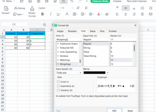Click the font list scrollbar thumb
Viewport: 156px width, 112px height.
tap(80, 61)
